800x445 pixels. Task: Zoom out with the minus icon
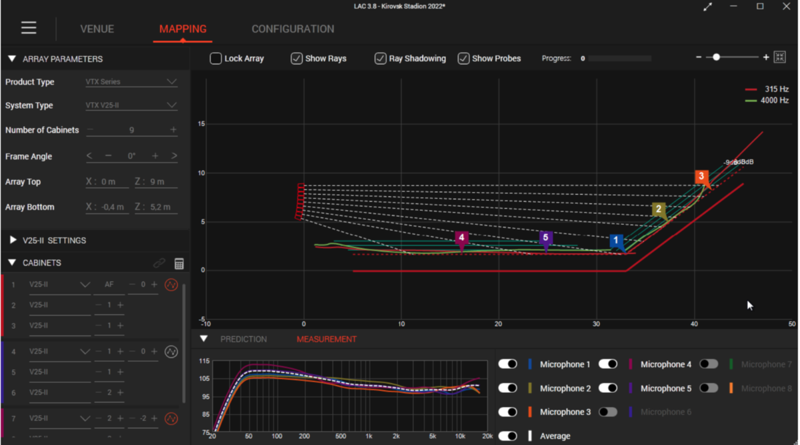699,57
